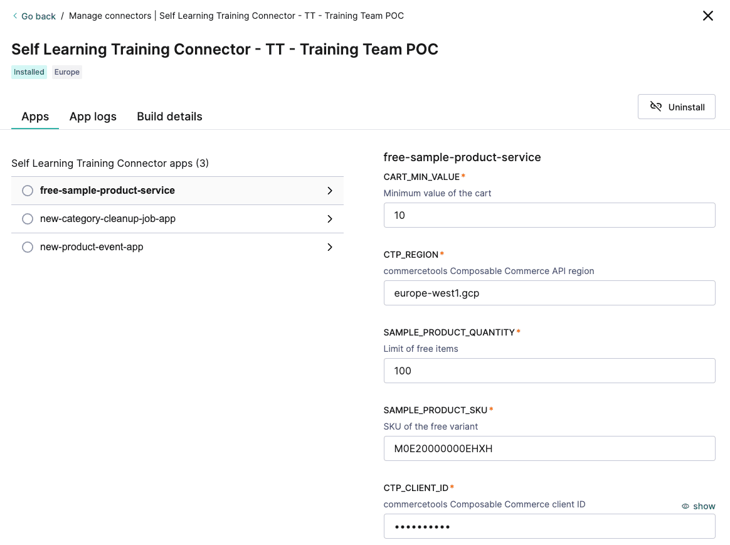Click the unplug icon on the Uninstall button
Screen dimensions: 730x545
click(x=657, y=107)
